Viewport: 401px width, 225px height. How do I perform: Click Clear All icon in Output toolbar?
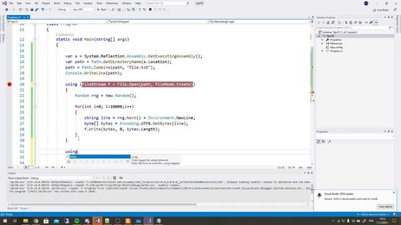click(x=114, y=178)
